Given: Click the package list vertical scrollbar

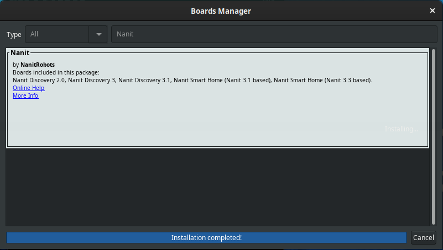Looking at the screenshot, I should 434,137.
